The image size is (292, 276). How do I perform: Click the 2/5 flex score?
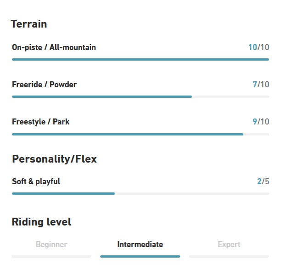click(x=263, y=181)
